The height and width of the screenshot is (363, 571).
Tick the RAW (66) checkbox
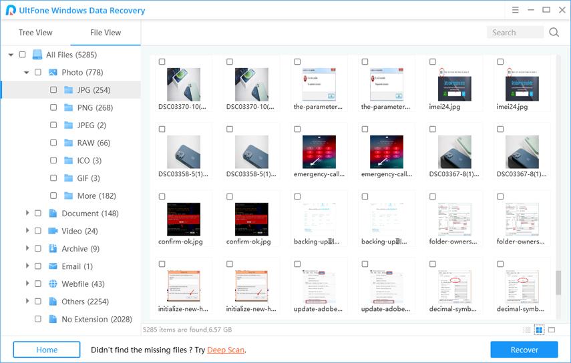(x=53, y=143)
